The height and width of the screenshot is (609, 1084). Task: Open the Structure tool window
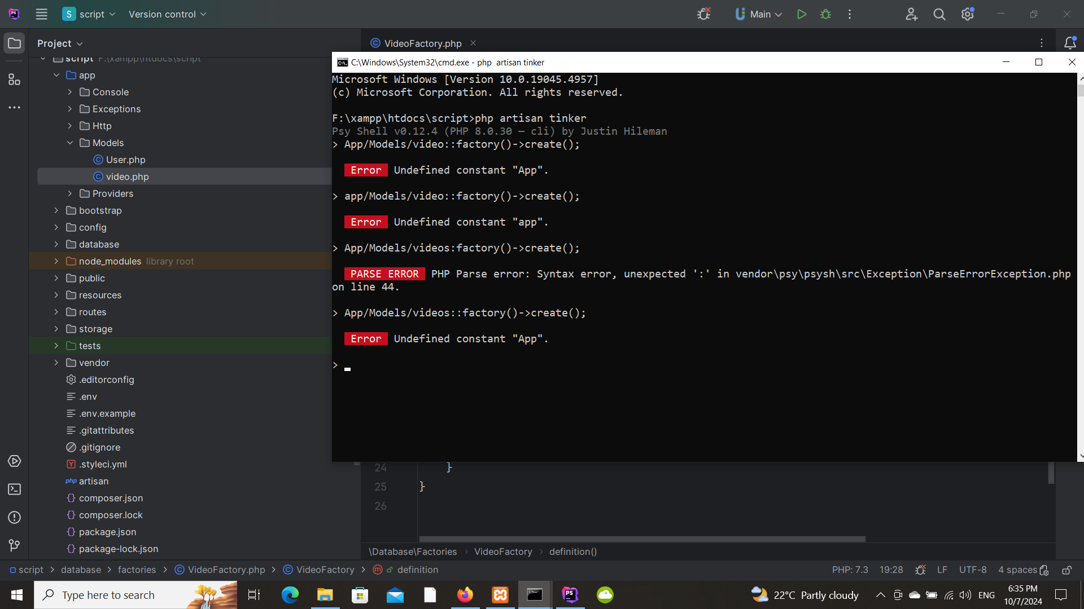(x=14, y=80)
